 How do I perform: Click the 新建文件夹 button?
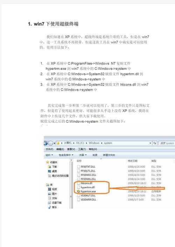(x=109, y=155)
